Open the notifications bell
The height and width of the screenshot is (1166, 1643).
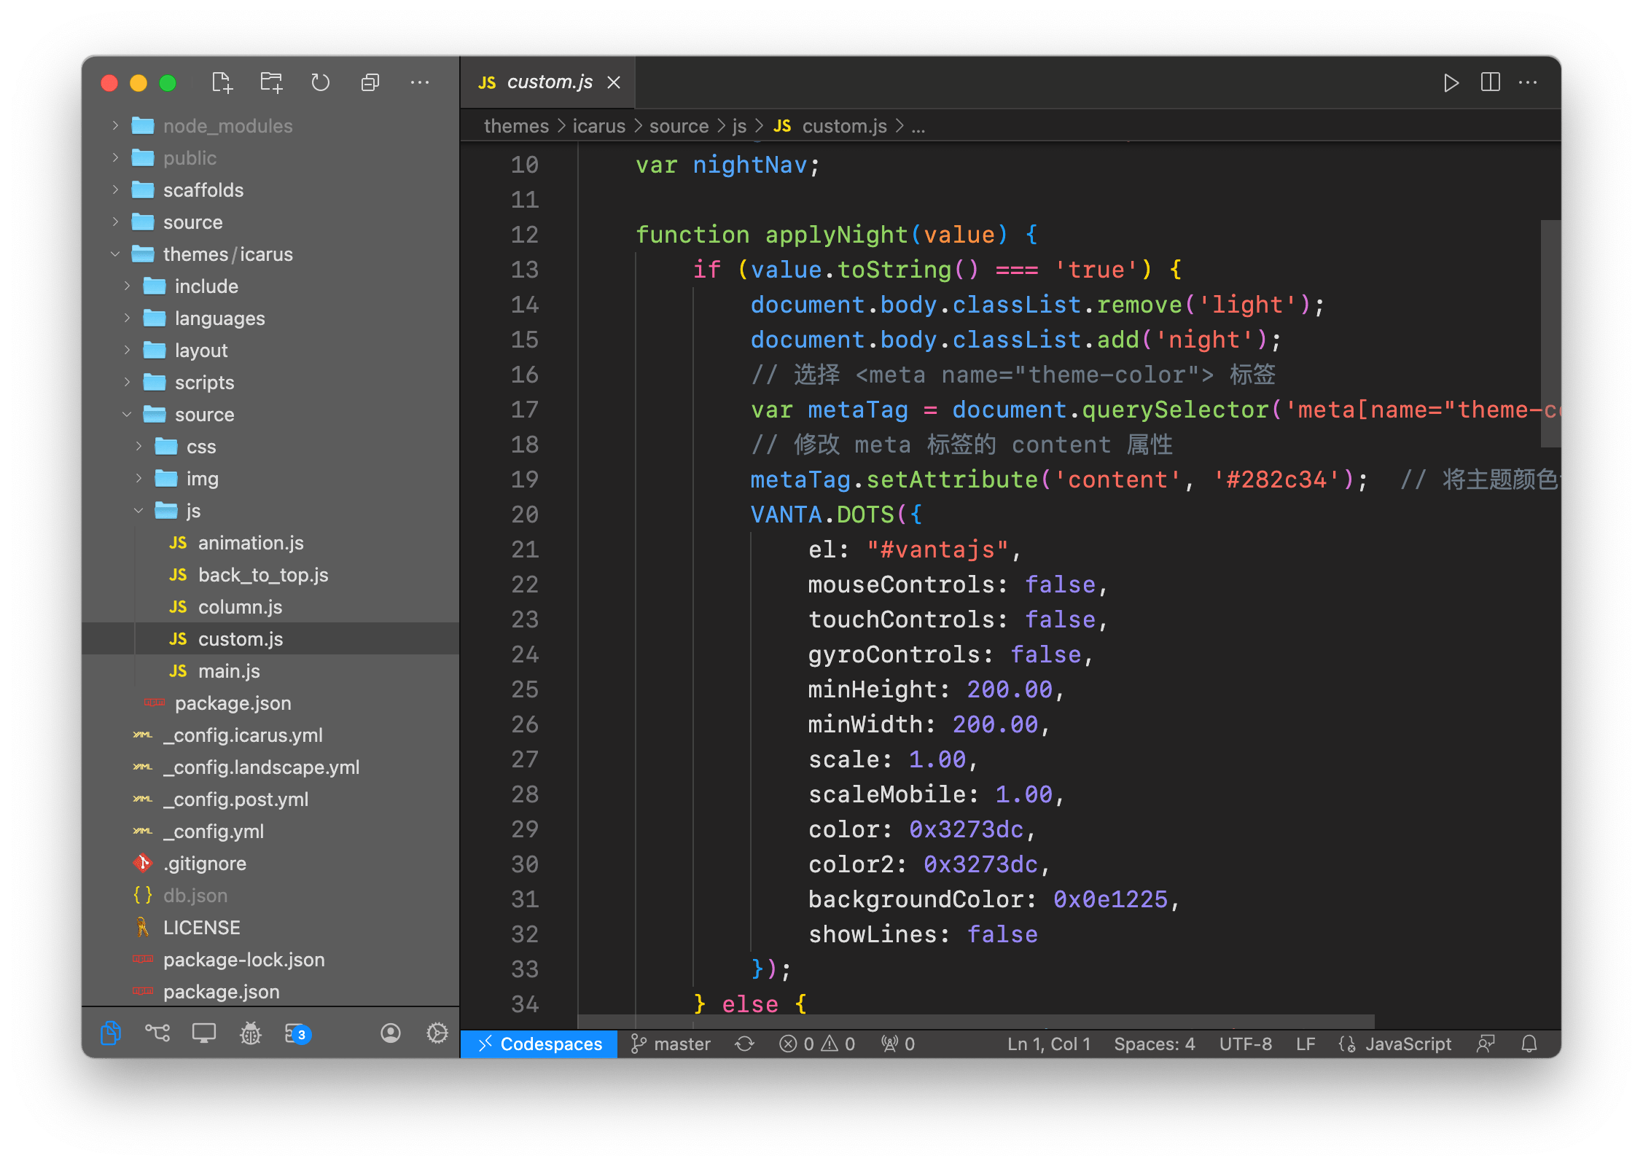click(1529, 1044)
